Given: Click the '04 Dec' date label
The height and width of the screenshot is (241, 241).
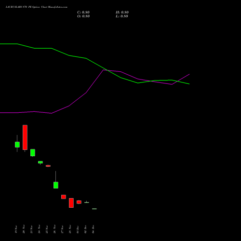Looking at the screenshot, I should click(93, 229).
